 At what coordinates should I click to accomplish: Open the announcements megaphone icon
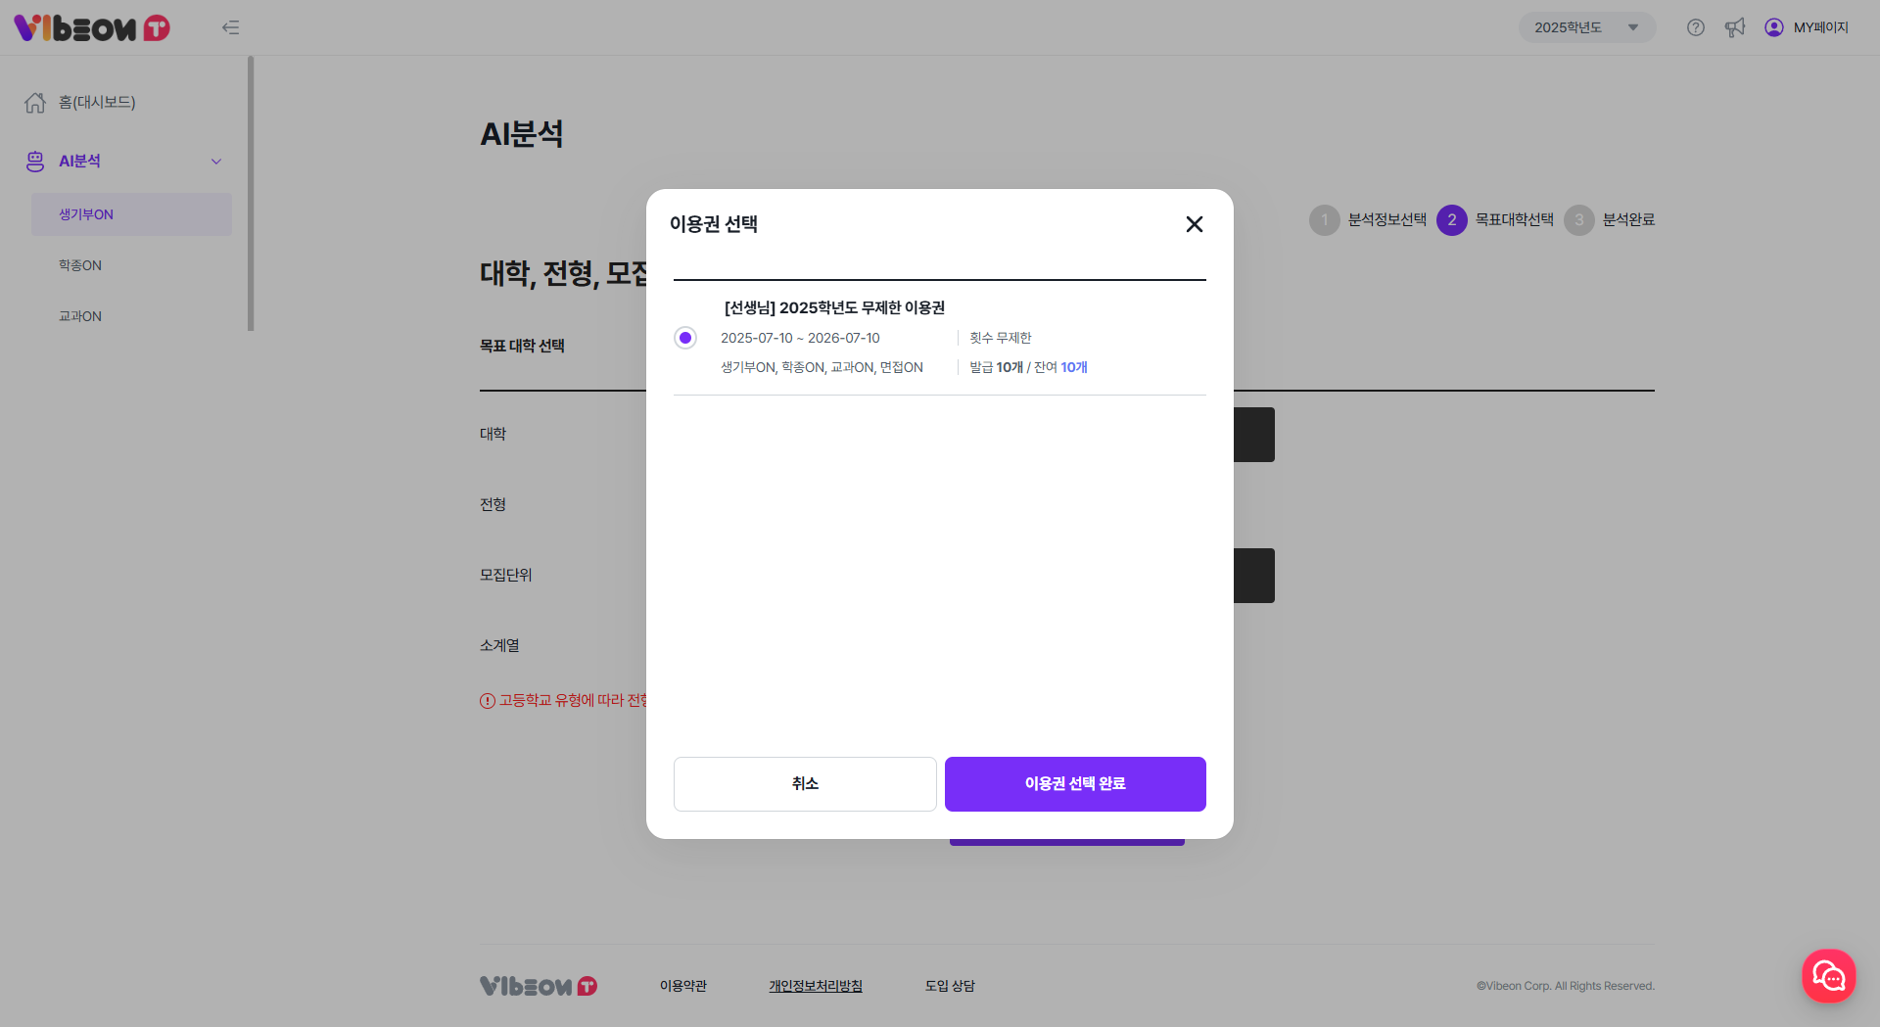point(1735,27)
